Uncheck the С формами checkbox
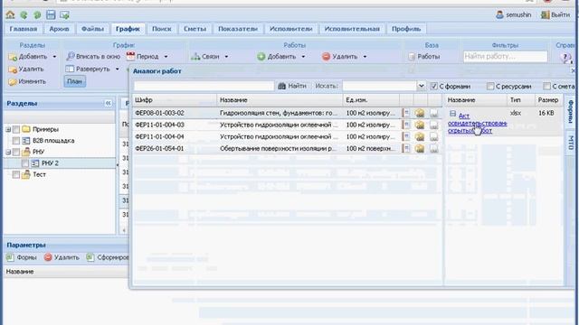579x325 pixels. pyautogui.click(x=434, y=87)
